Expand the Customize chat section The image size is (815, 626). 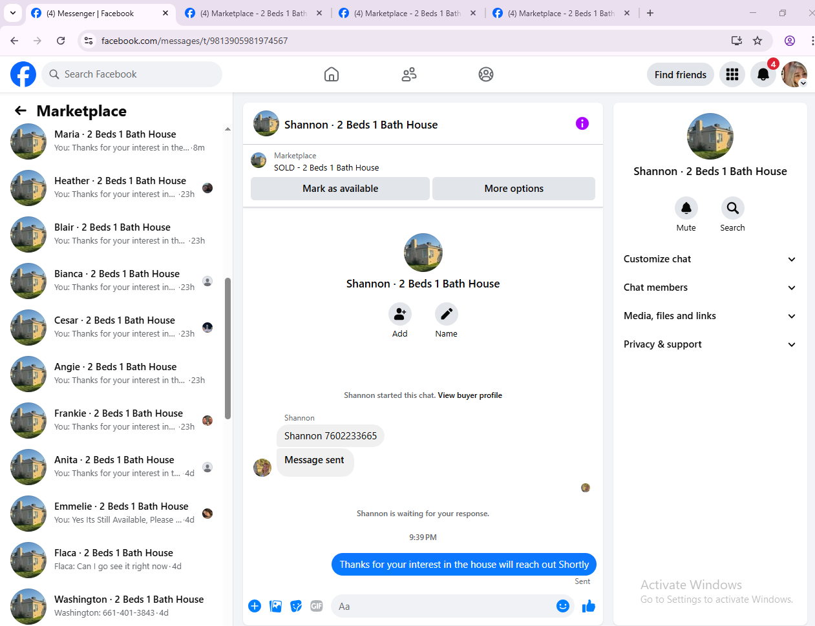click(710, 259)
